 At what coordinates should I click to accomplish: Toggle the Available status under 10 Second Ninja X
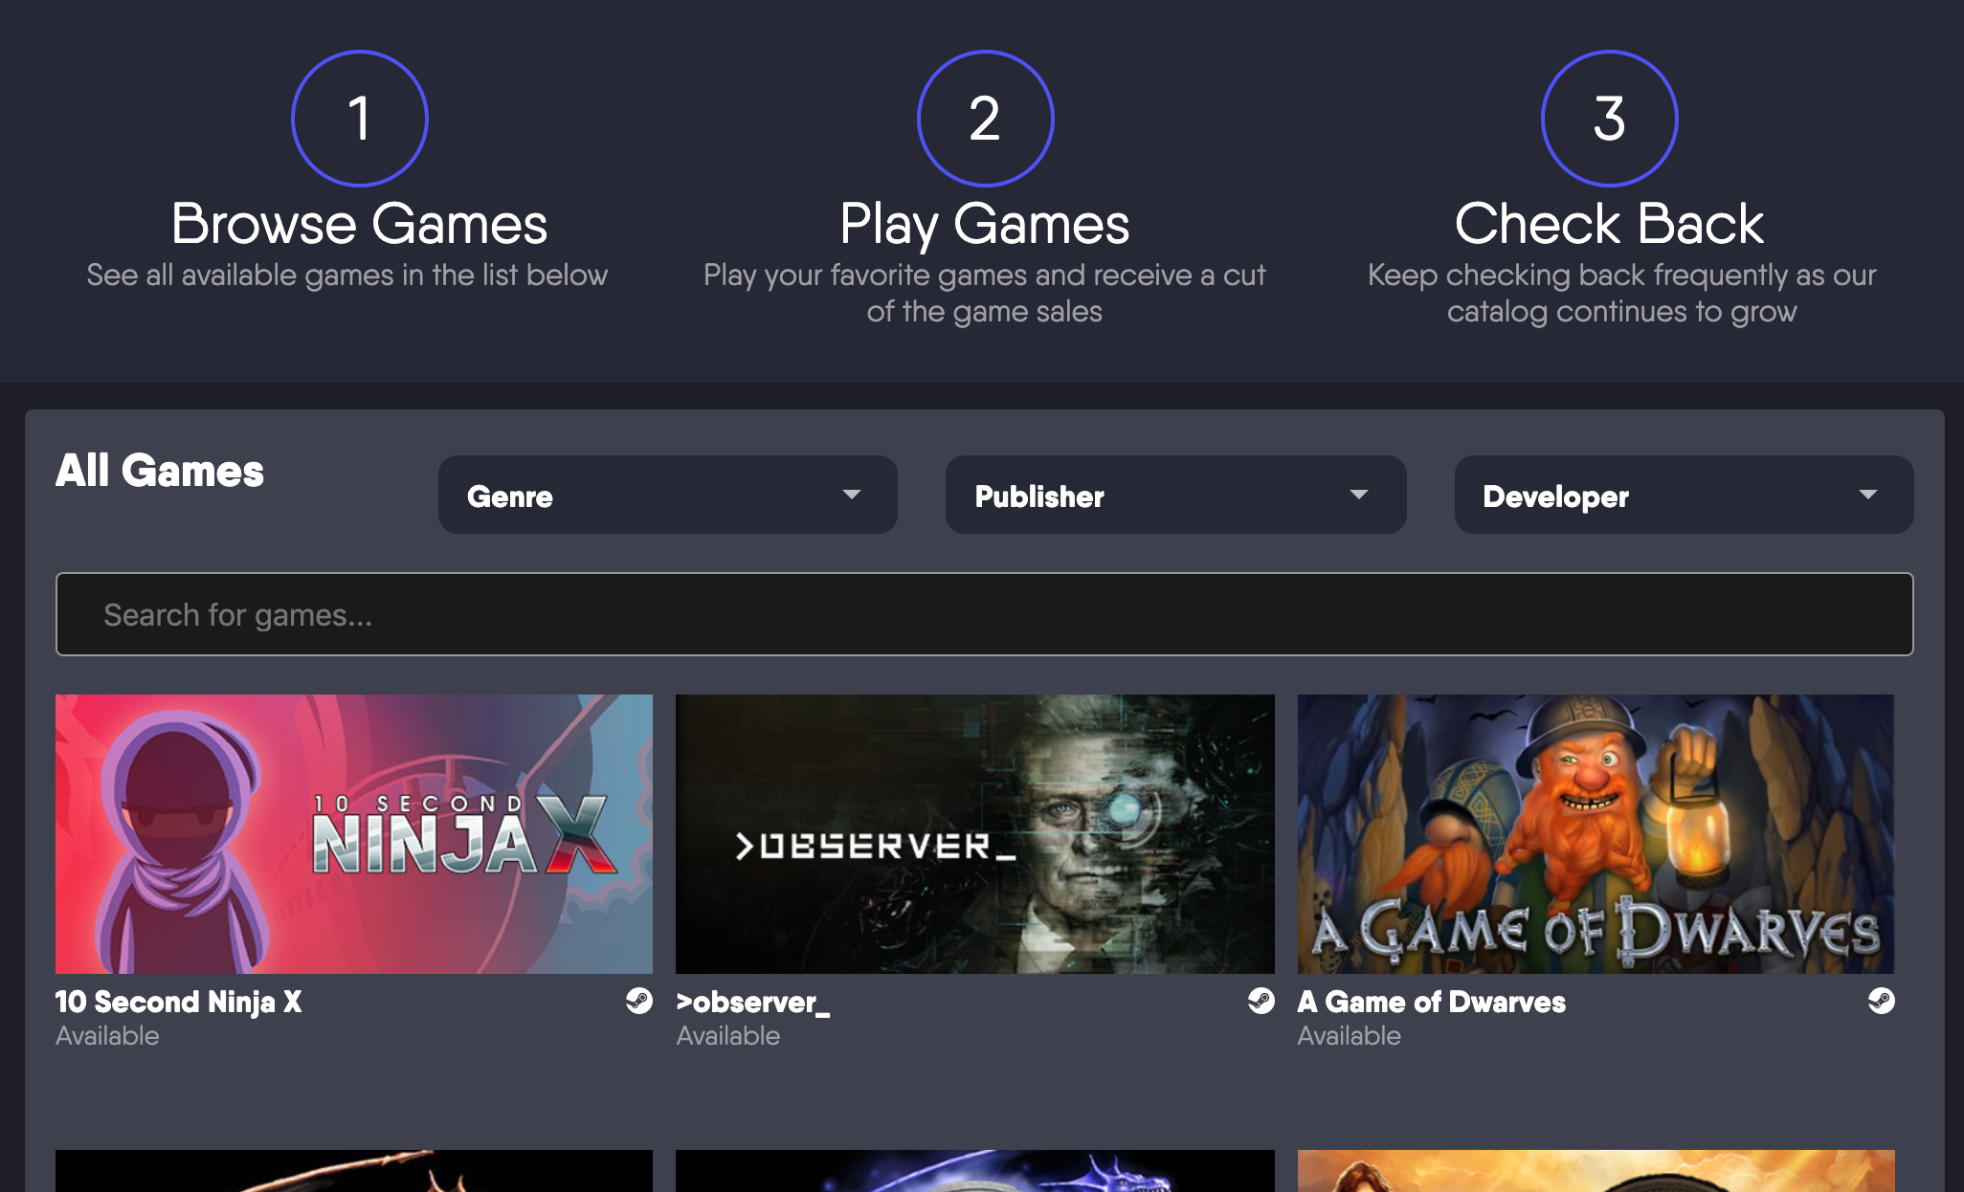[x=107, y=1035]
